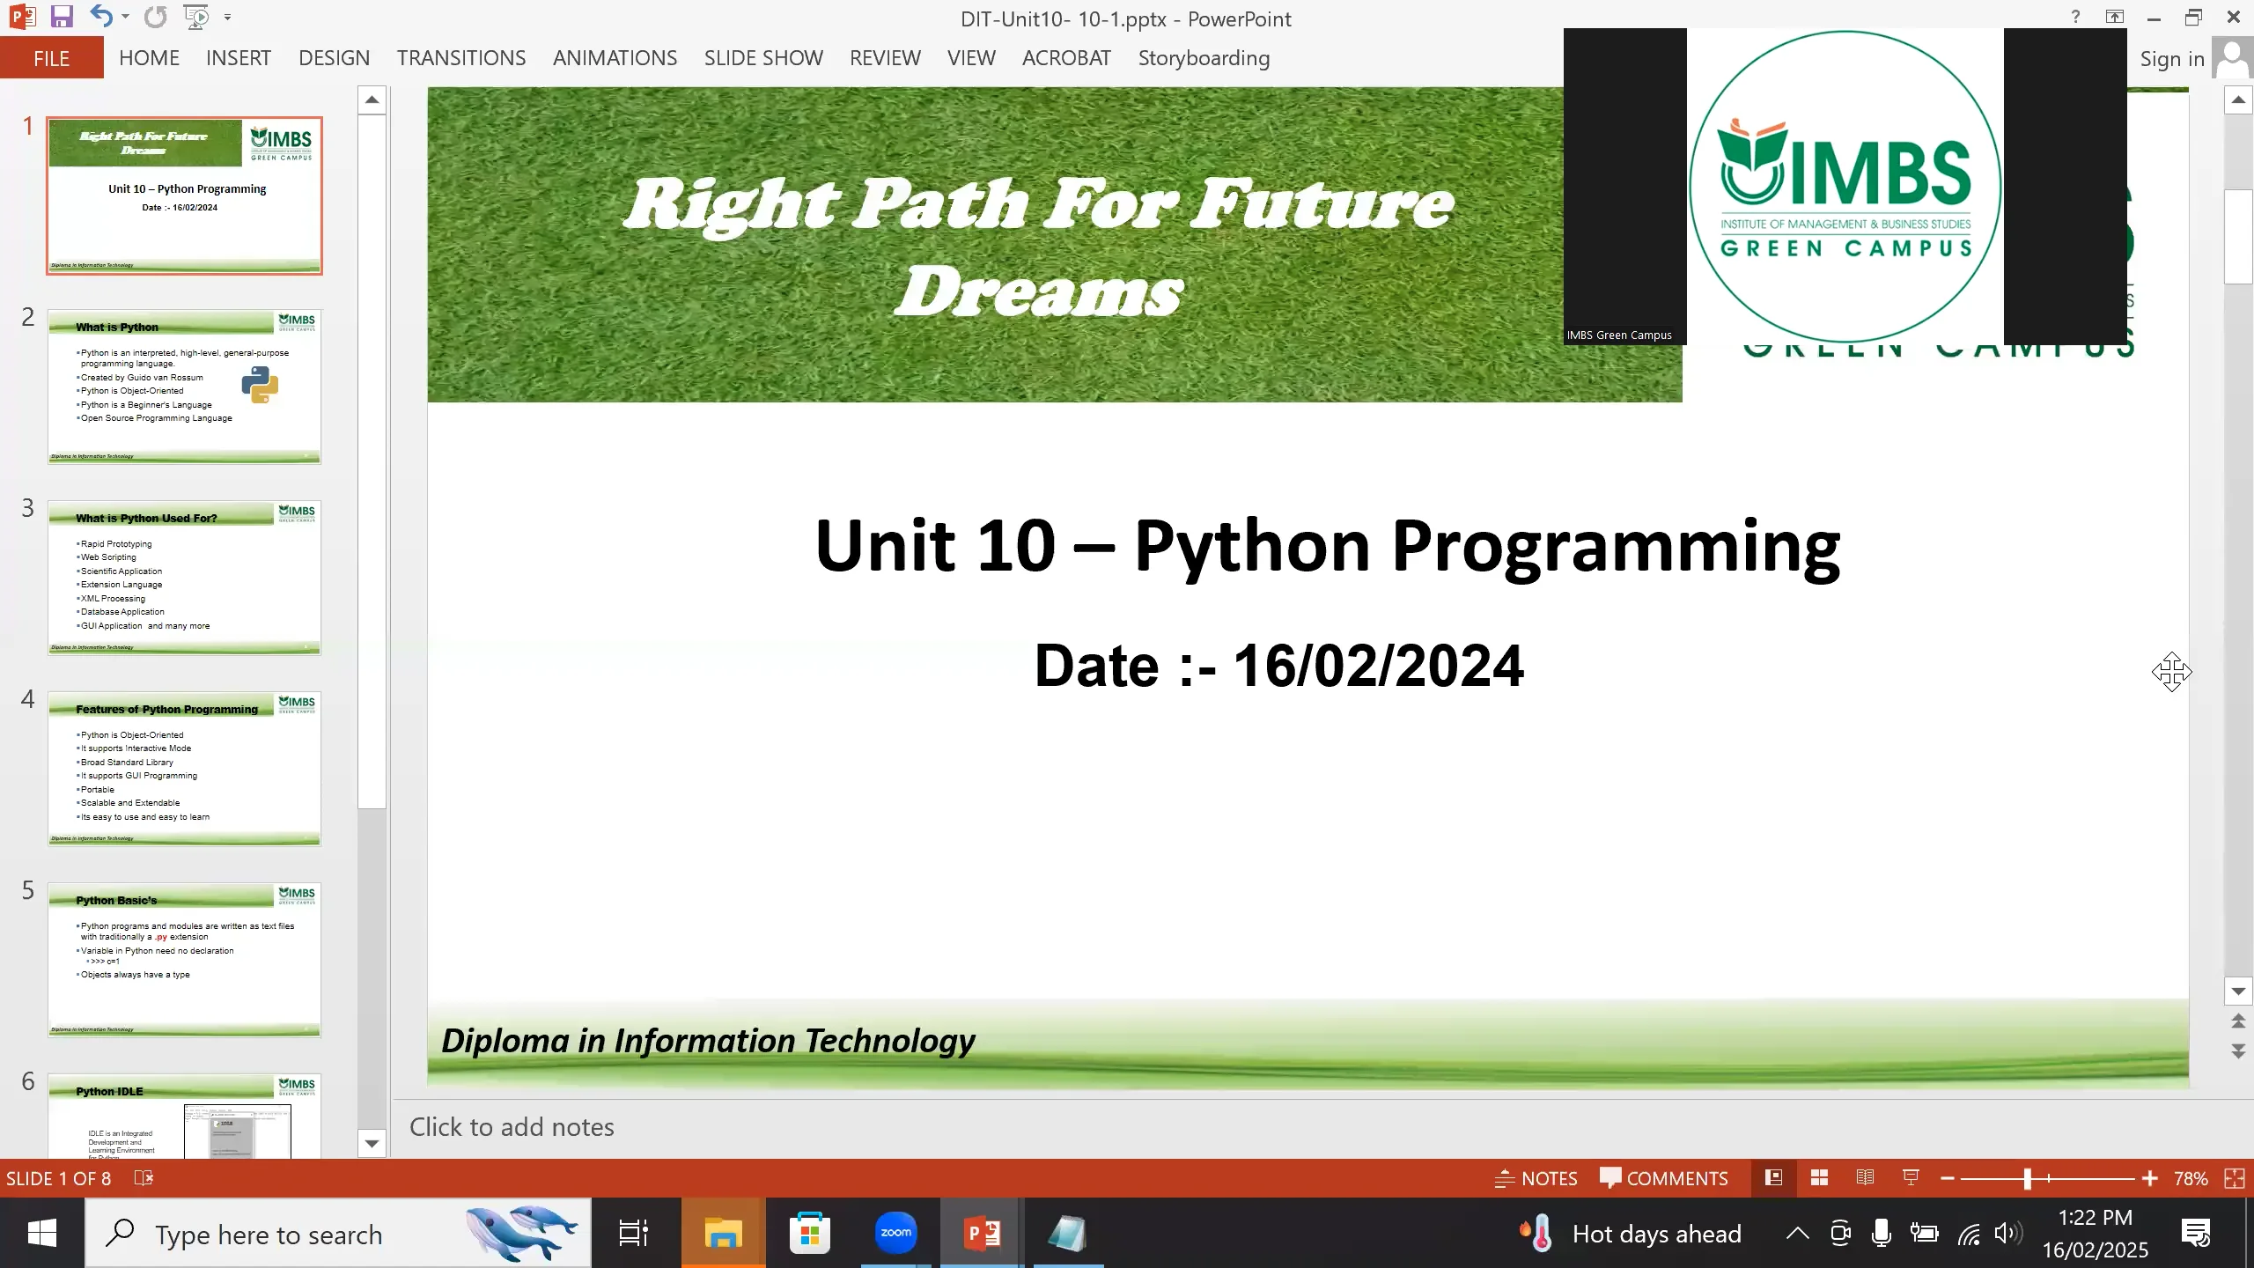
Task: Switch to Slide Sorter view
Action: tap(1819, 1178)
